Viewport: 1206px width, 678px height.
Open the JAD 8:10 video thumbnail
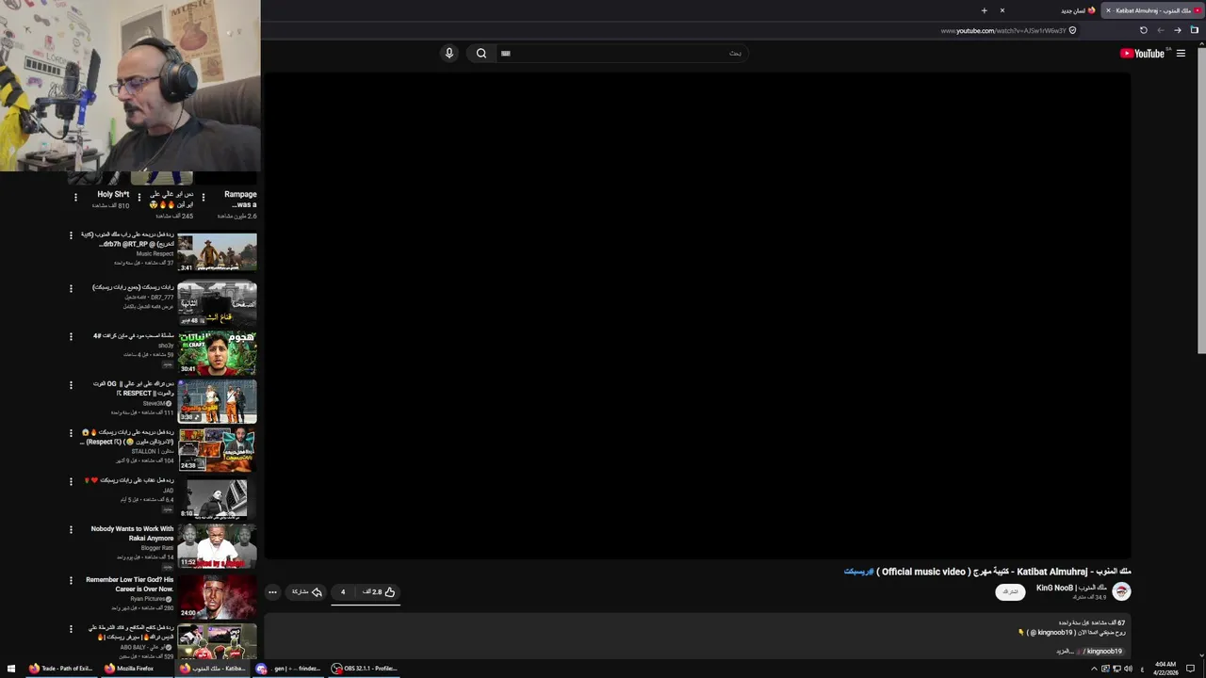(217, 499)
